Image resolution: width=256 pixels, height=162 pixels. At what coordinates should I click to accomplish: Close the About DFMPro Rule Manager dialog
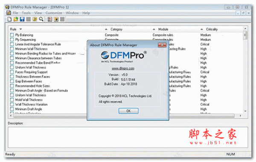[162, 45]
